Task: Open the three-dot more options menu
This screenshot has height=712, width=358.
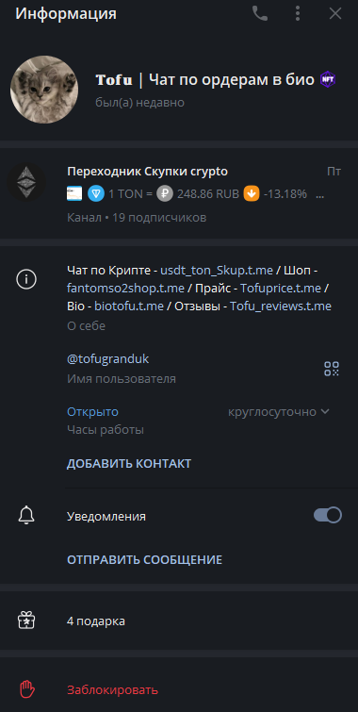Action: coord(298,13)
